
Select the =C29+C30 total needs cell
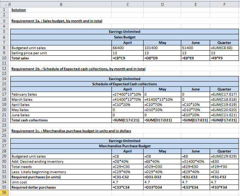pos(128,167)
